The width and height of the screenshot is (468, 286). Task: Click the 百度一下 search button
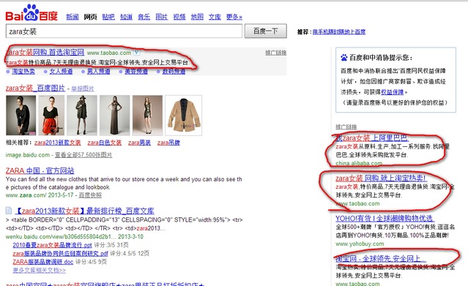tap(266, 31)
